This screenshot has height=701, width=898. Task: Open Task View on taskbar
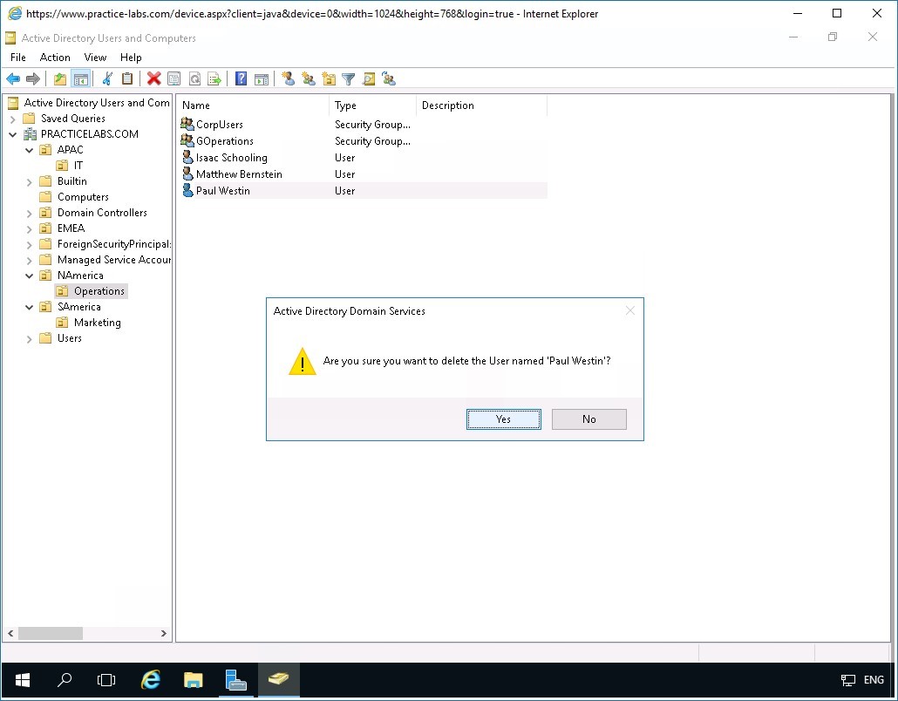click(x=106, y=680)
